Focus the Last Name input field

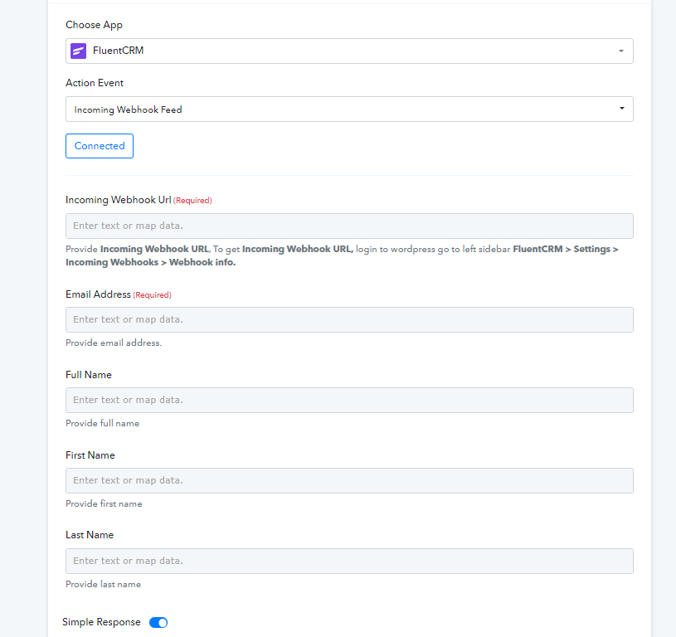coord(349,562)
